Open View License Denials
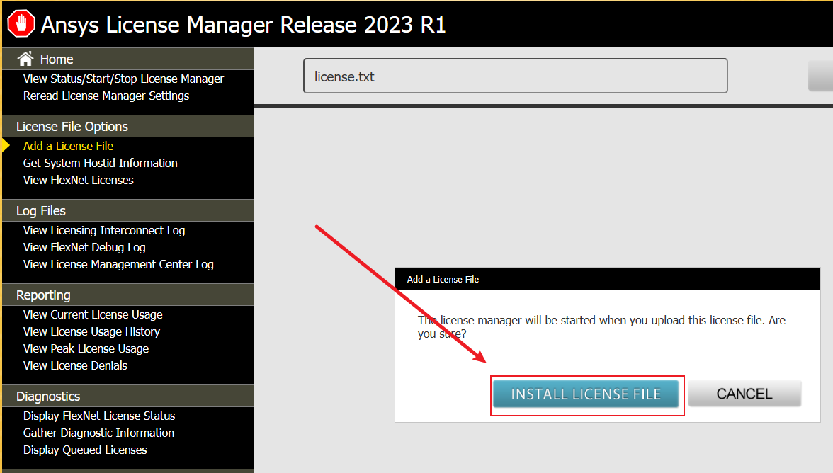The height and width of the screenshot is (473, 833). (x=75, y=366)
